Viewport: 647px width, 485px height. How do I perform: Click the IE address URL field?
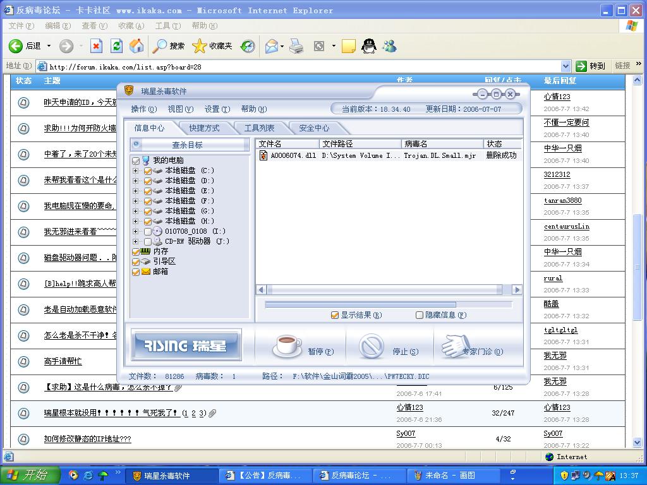(x=299, y=66)
